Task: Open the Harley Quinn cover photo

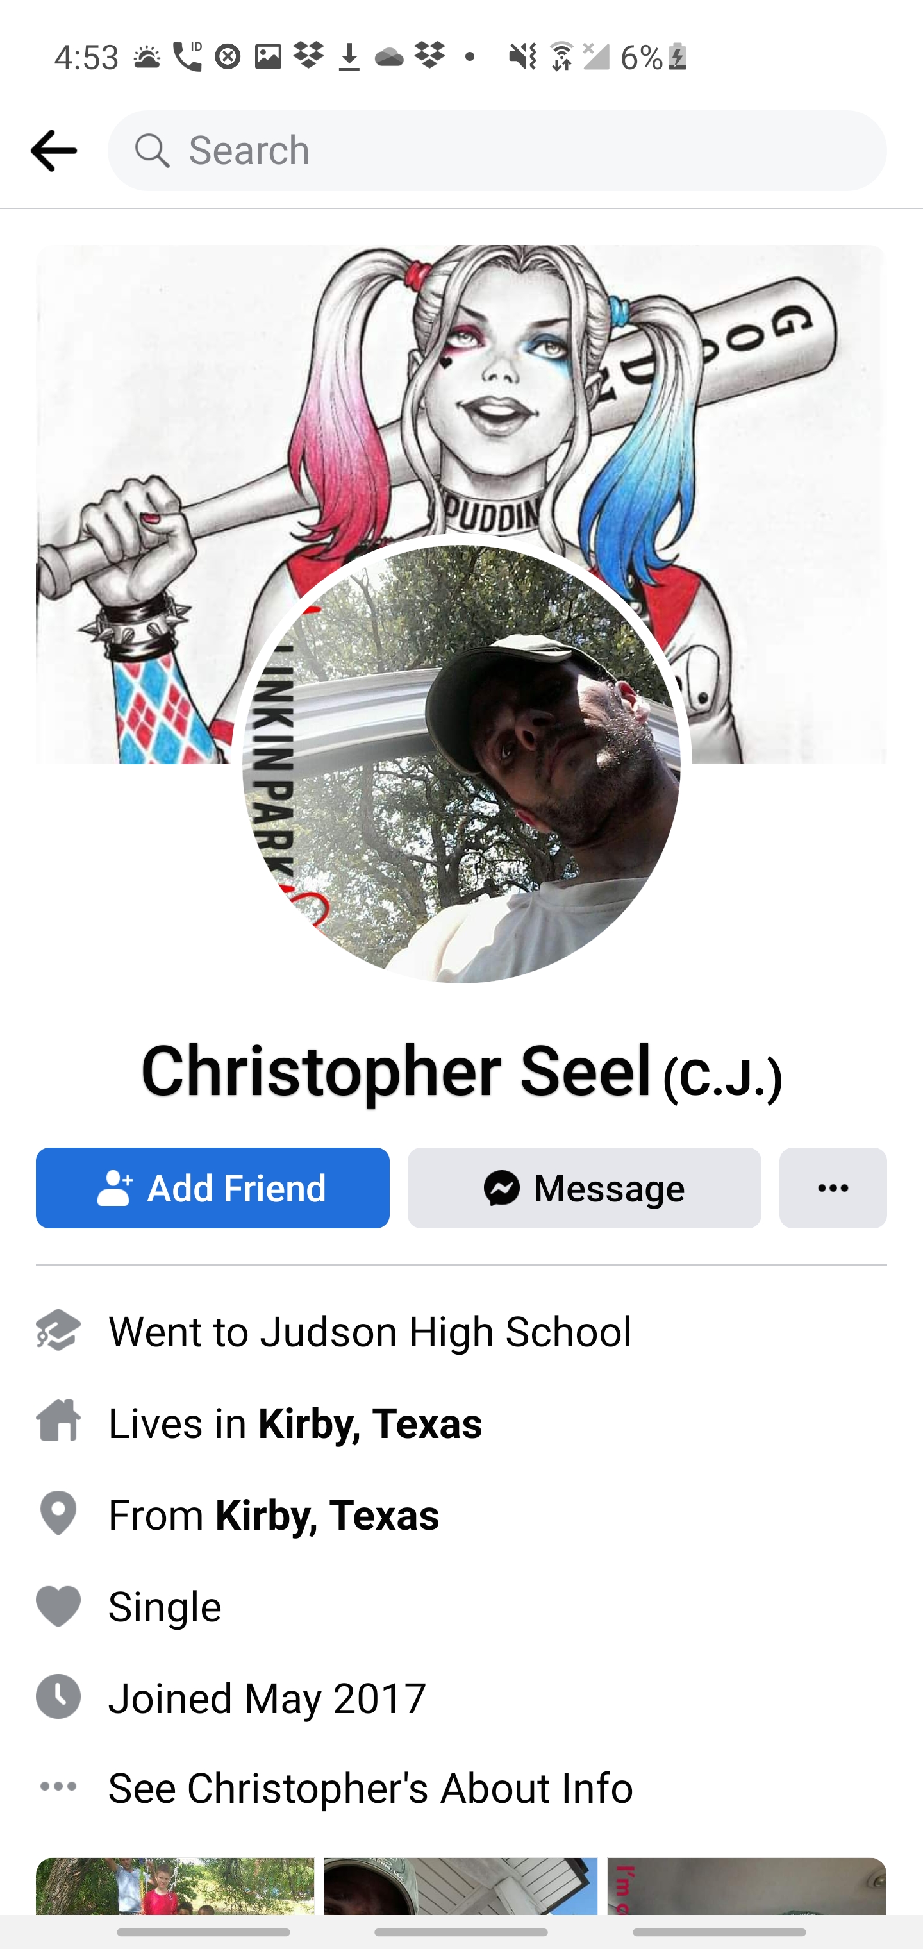Action: (x=462, y=394)
